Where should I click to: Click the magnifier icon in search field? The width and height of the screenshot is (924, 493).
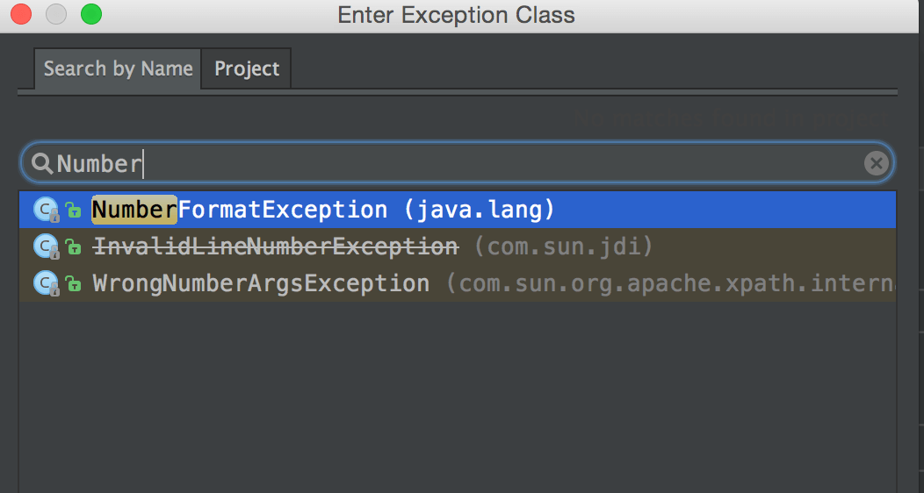click(41, 163)
